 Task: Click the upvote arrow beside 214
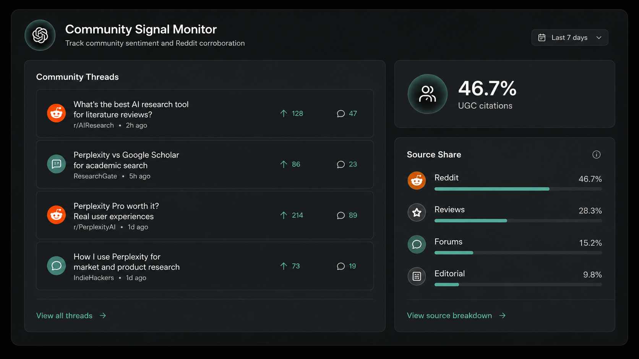pos(284,215)
